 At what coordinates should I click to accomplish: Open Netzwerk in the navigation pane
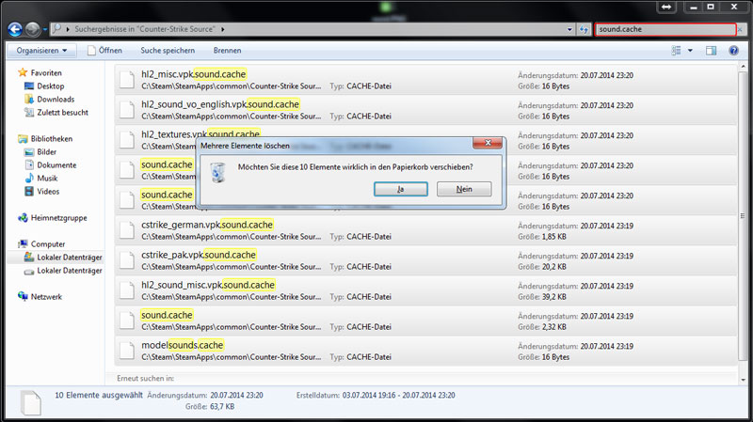tap(40, 297)
